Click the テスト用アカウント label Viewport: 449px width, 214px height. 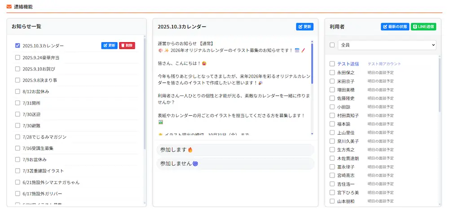coord(384,64)
